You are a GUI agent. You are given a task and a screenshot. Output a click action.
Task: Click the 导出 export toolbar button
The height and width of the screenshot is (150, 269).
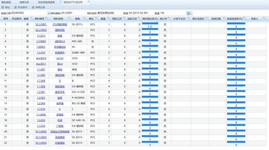click(x=6, y=7)
